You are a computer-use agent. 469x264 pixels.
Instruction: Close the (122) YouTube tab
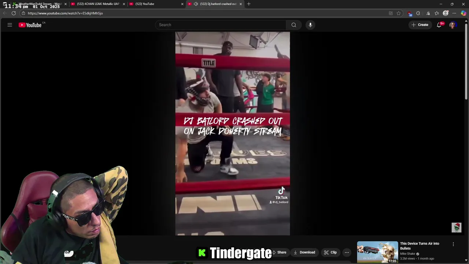click(182, 4)
